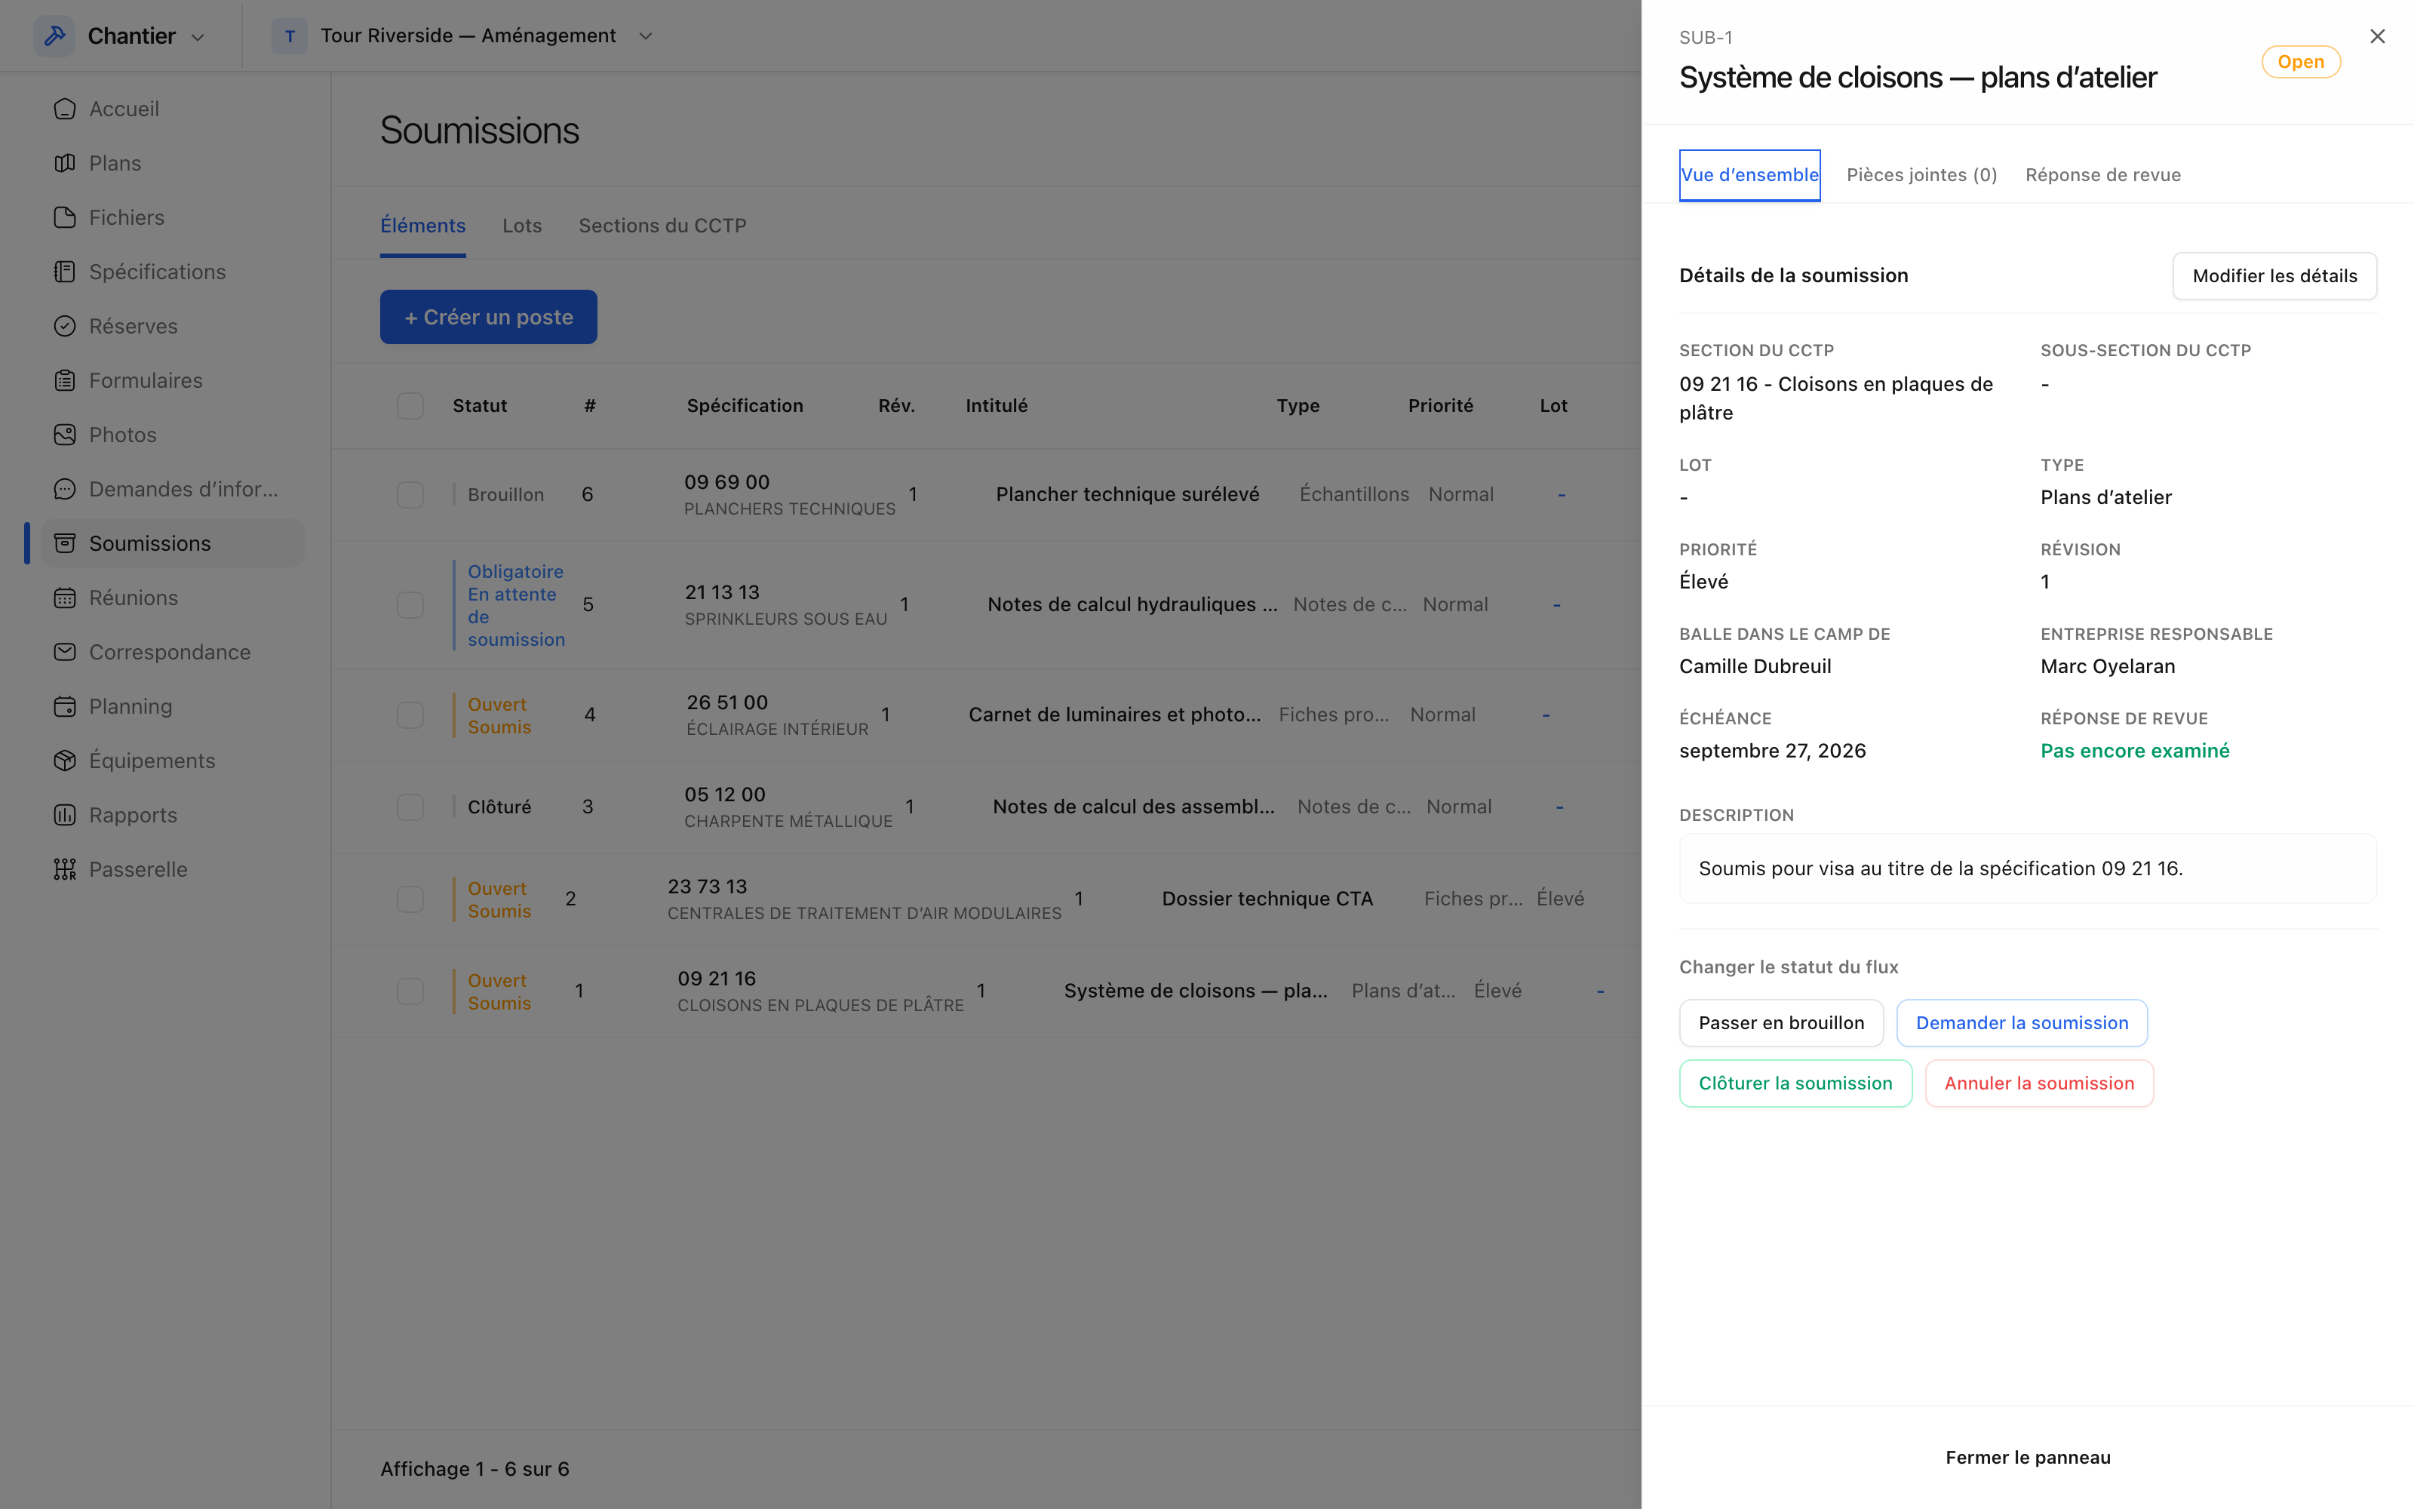
Task: Click the Demandes d'infor... chat icon
Action: [65, 489]
